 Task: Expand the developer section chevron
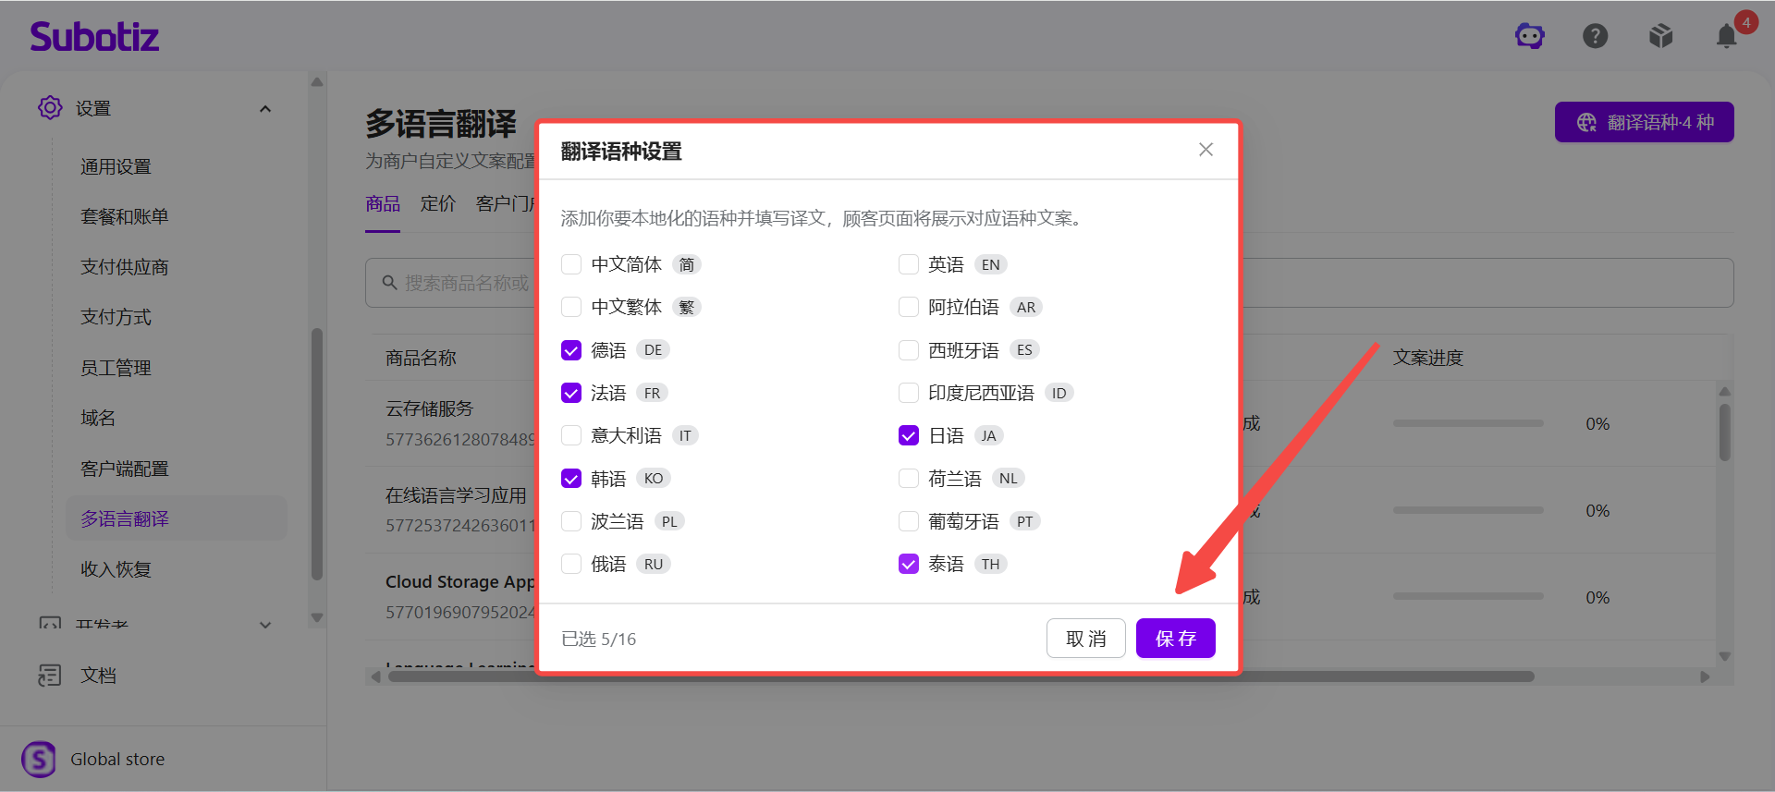pyautogui.click(x=265, y=625)
